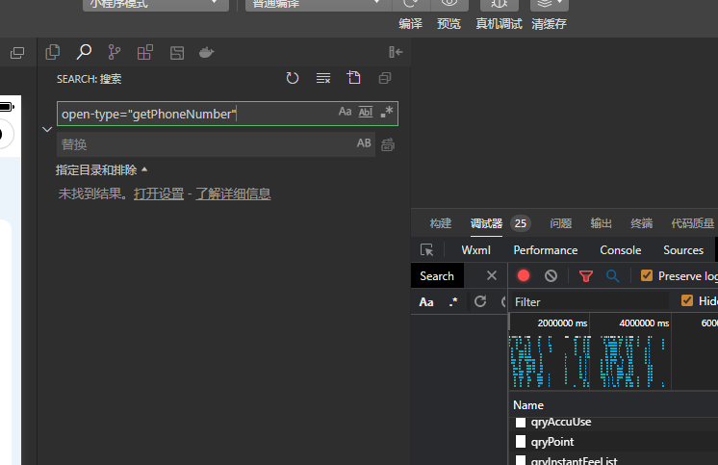718x465 pixels.
Task: Switch to the 调试器 tab
Action: (x=486, y=223)
